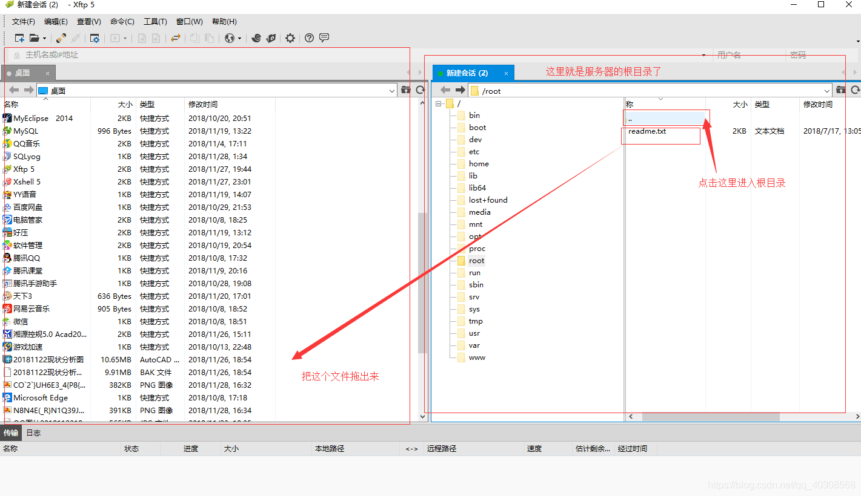Click the Open Session folder icon
The height and width of the screenshot is (496, 861).
click(x=34, y=38)
